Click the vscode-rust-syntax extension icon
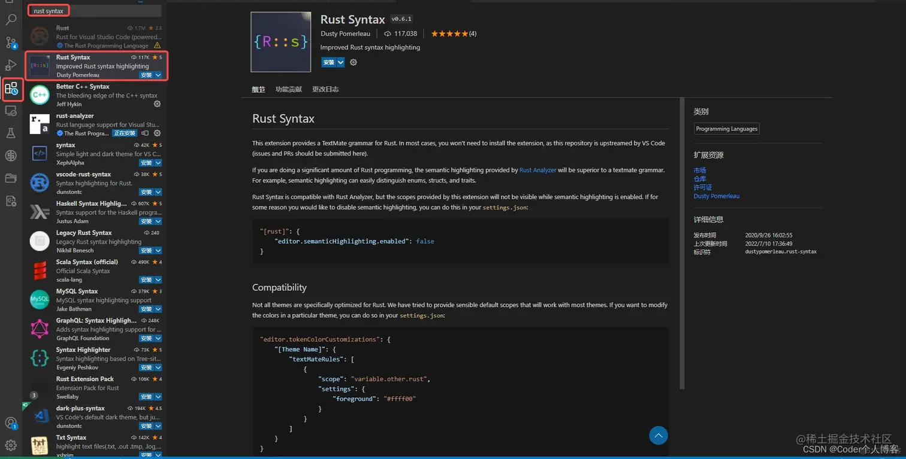906x459 pixels. 40,183
